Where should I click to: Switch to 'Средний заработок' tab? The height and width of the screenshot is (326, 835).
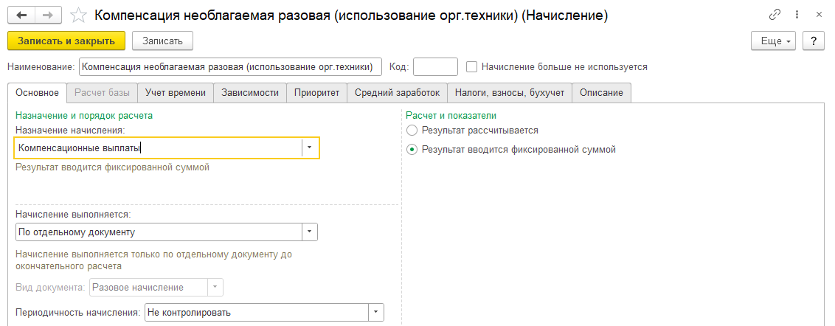point(398,93)
